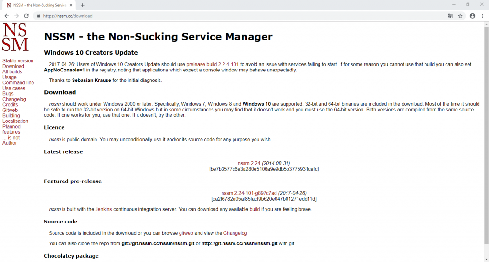Open the Jenkins link

[x=104, y=209]
